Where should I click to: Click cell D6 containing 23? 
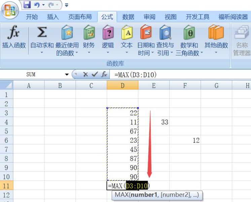coord(122,140)
